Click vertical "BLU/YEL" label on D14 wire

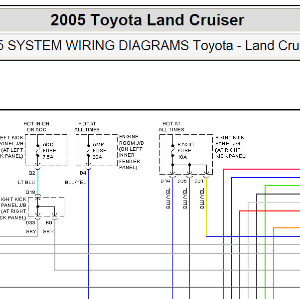[x=168, y=199]
